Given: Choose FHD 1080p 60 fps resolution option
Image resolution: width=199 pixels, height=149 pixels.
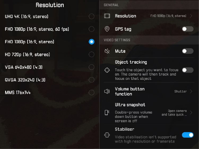Looking at the screenshot, I should [x=92, y=29].
